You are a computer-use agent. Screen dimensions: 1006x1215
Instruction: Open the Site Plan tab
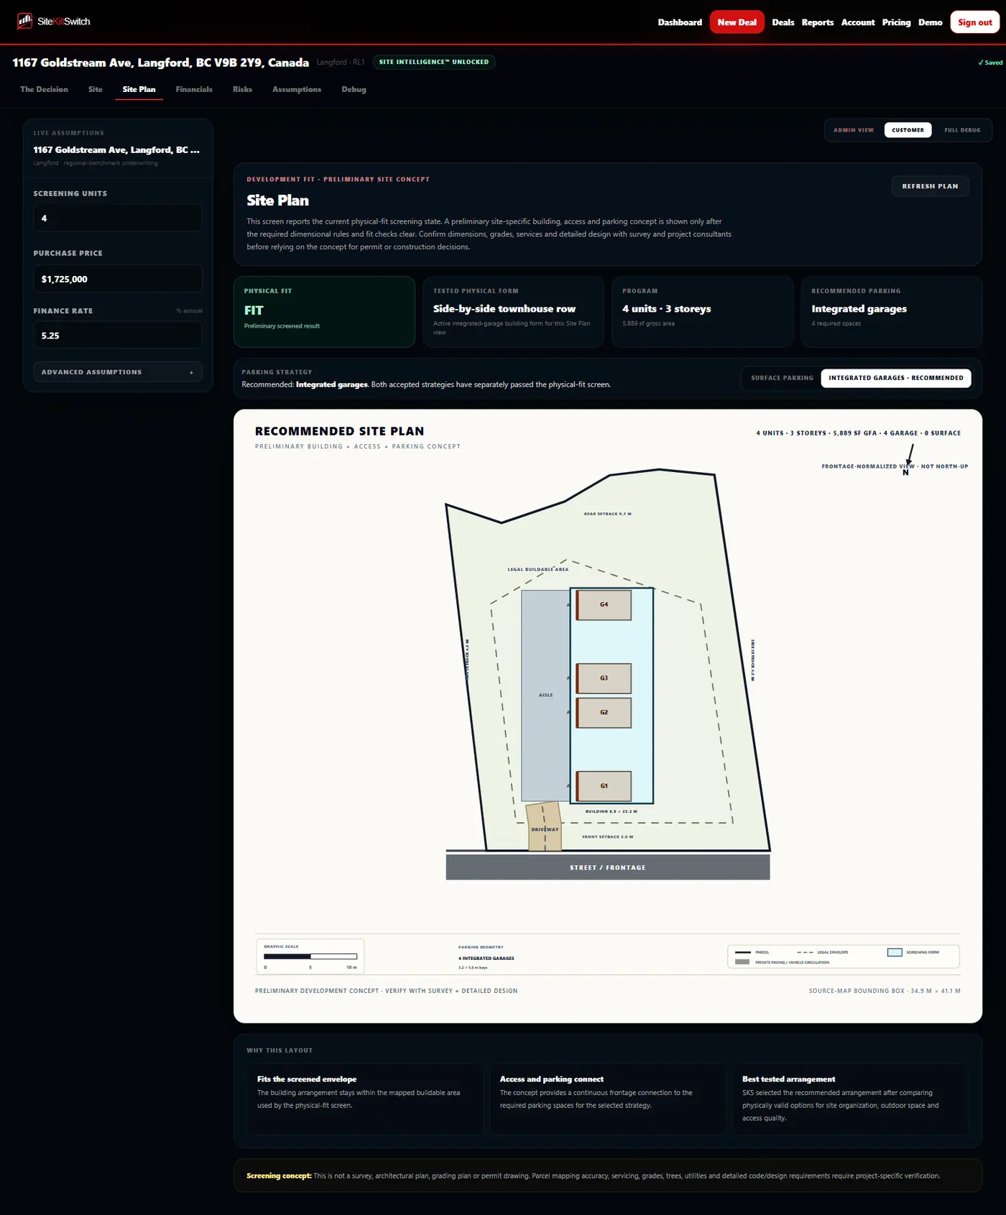139,89
